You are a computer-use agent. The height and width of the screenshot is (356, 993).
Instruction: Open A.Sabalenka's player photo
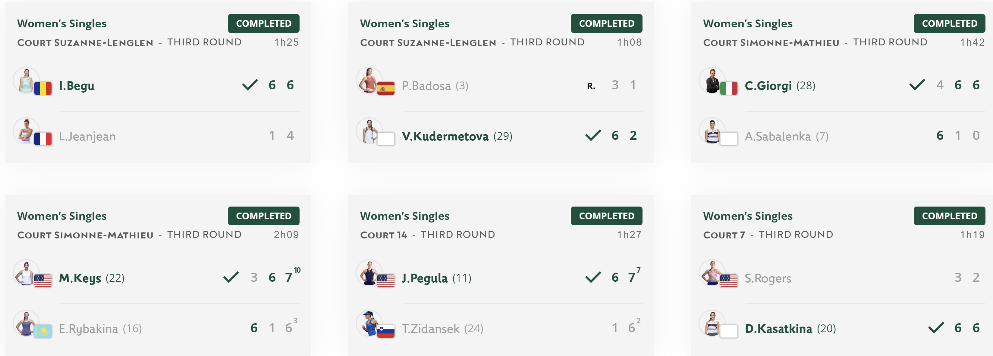click(712, 131)
